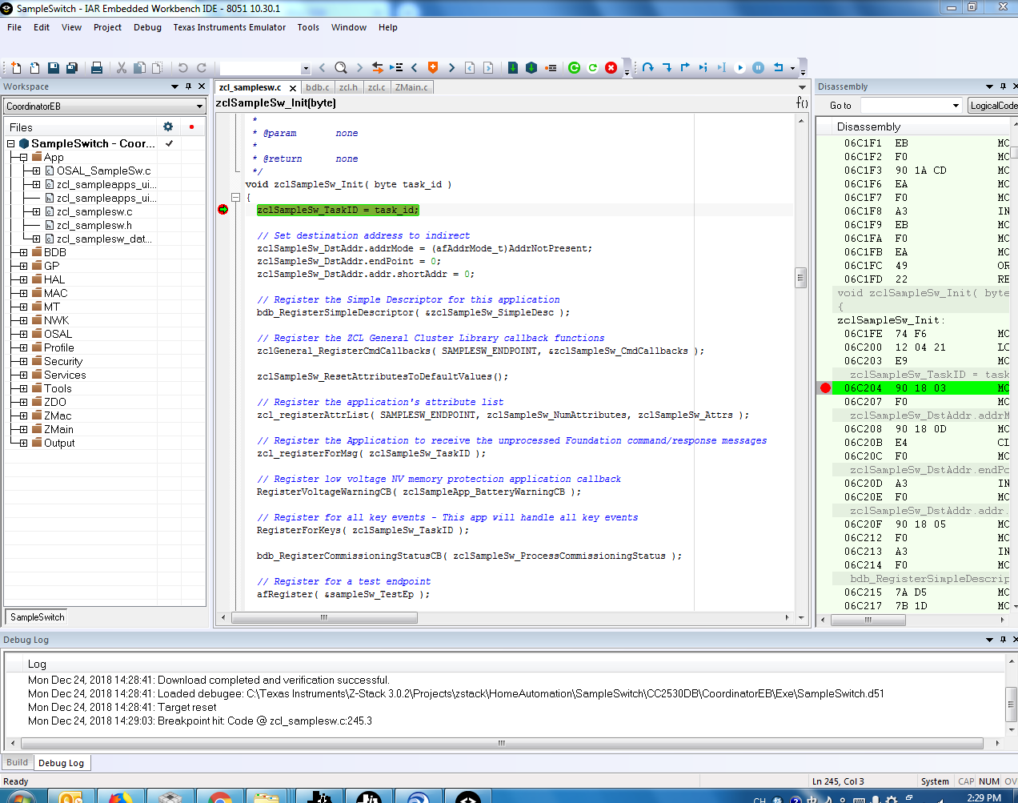Screen dimensions: 1018x803
Task: Switch to the bdb.c editor tab
Action: (317, 87)
